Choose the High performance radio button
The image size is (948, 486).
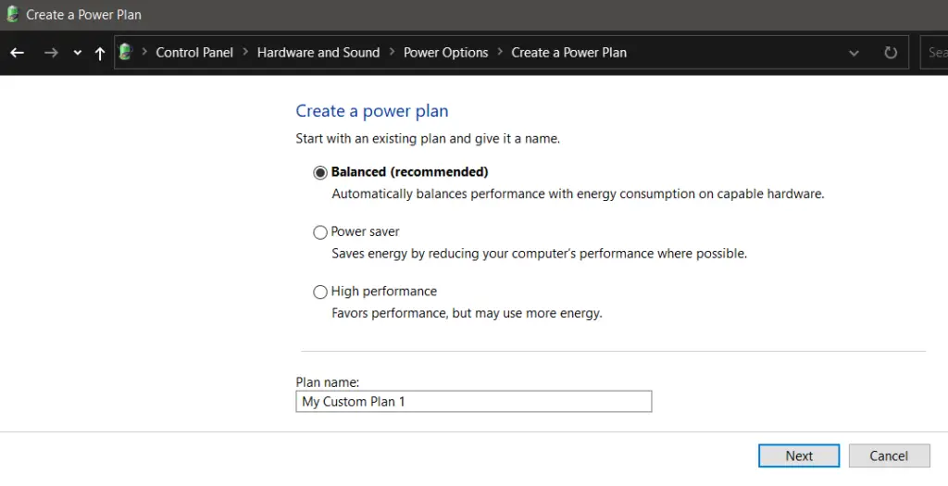(x=319, y=292)
